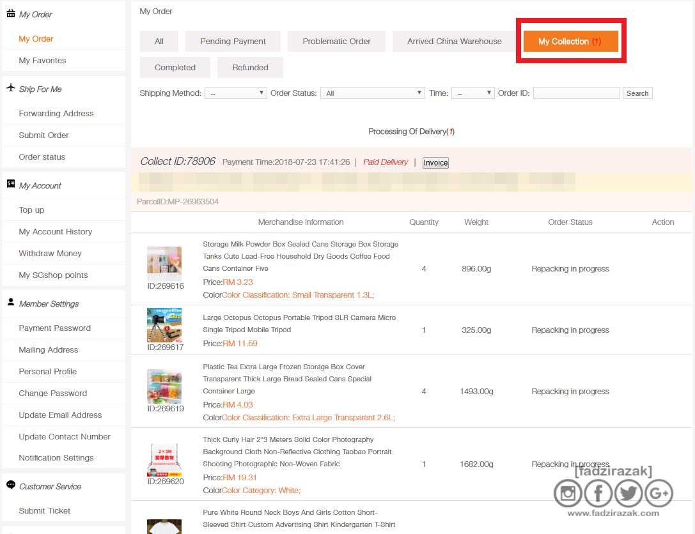Go to Change Password
Image resolution: width=695 pixels, height=534 pixels.
[x=52, y=393]
